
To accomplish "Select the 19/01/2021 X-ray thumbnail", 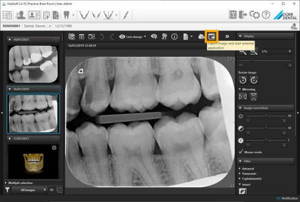I will coord(32,64).
